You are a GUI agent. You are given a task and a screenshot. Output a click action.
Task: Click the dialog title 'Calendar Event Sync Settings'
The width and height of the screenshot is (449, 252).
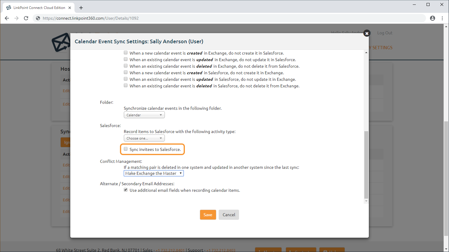(x=139, y=41)
